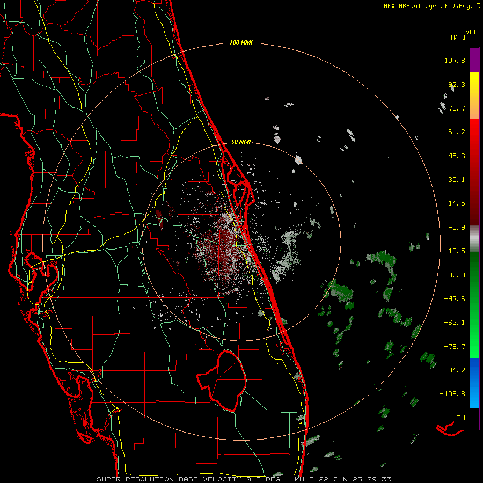The width and height of the screenshot is (483, 483).
Task: Click the -63.1 legend value
Action: tap(455, 323)
